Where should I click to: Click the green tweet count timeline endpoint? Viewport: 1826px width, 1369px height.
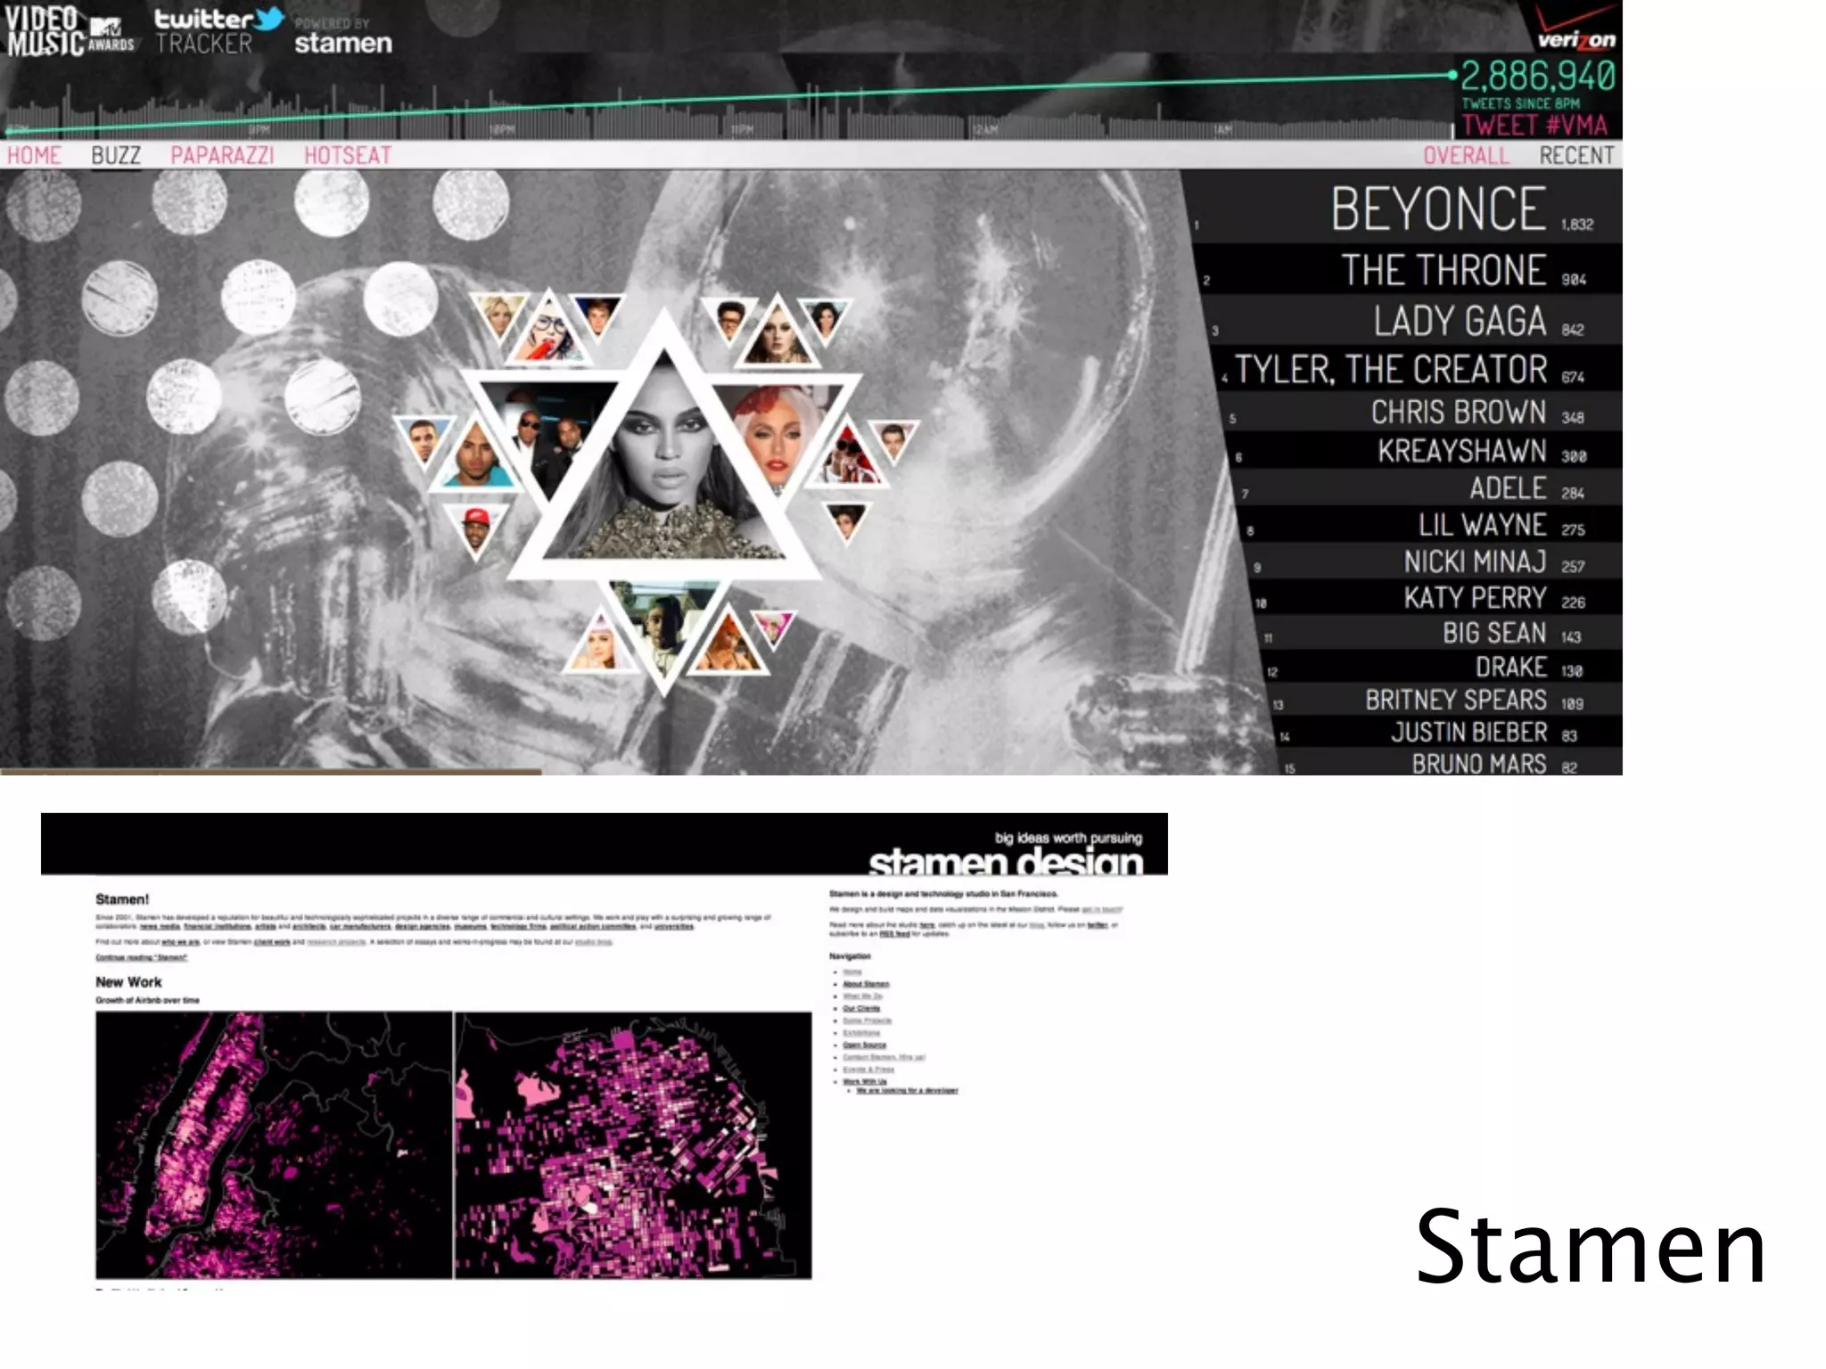click(x=1453, y=75)
